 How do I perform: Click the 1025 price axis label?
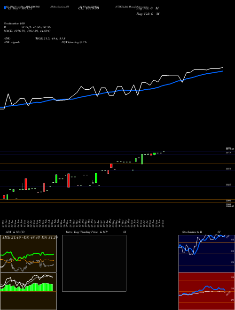click(x=228, y=185)
